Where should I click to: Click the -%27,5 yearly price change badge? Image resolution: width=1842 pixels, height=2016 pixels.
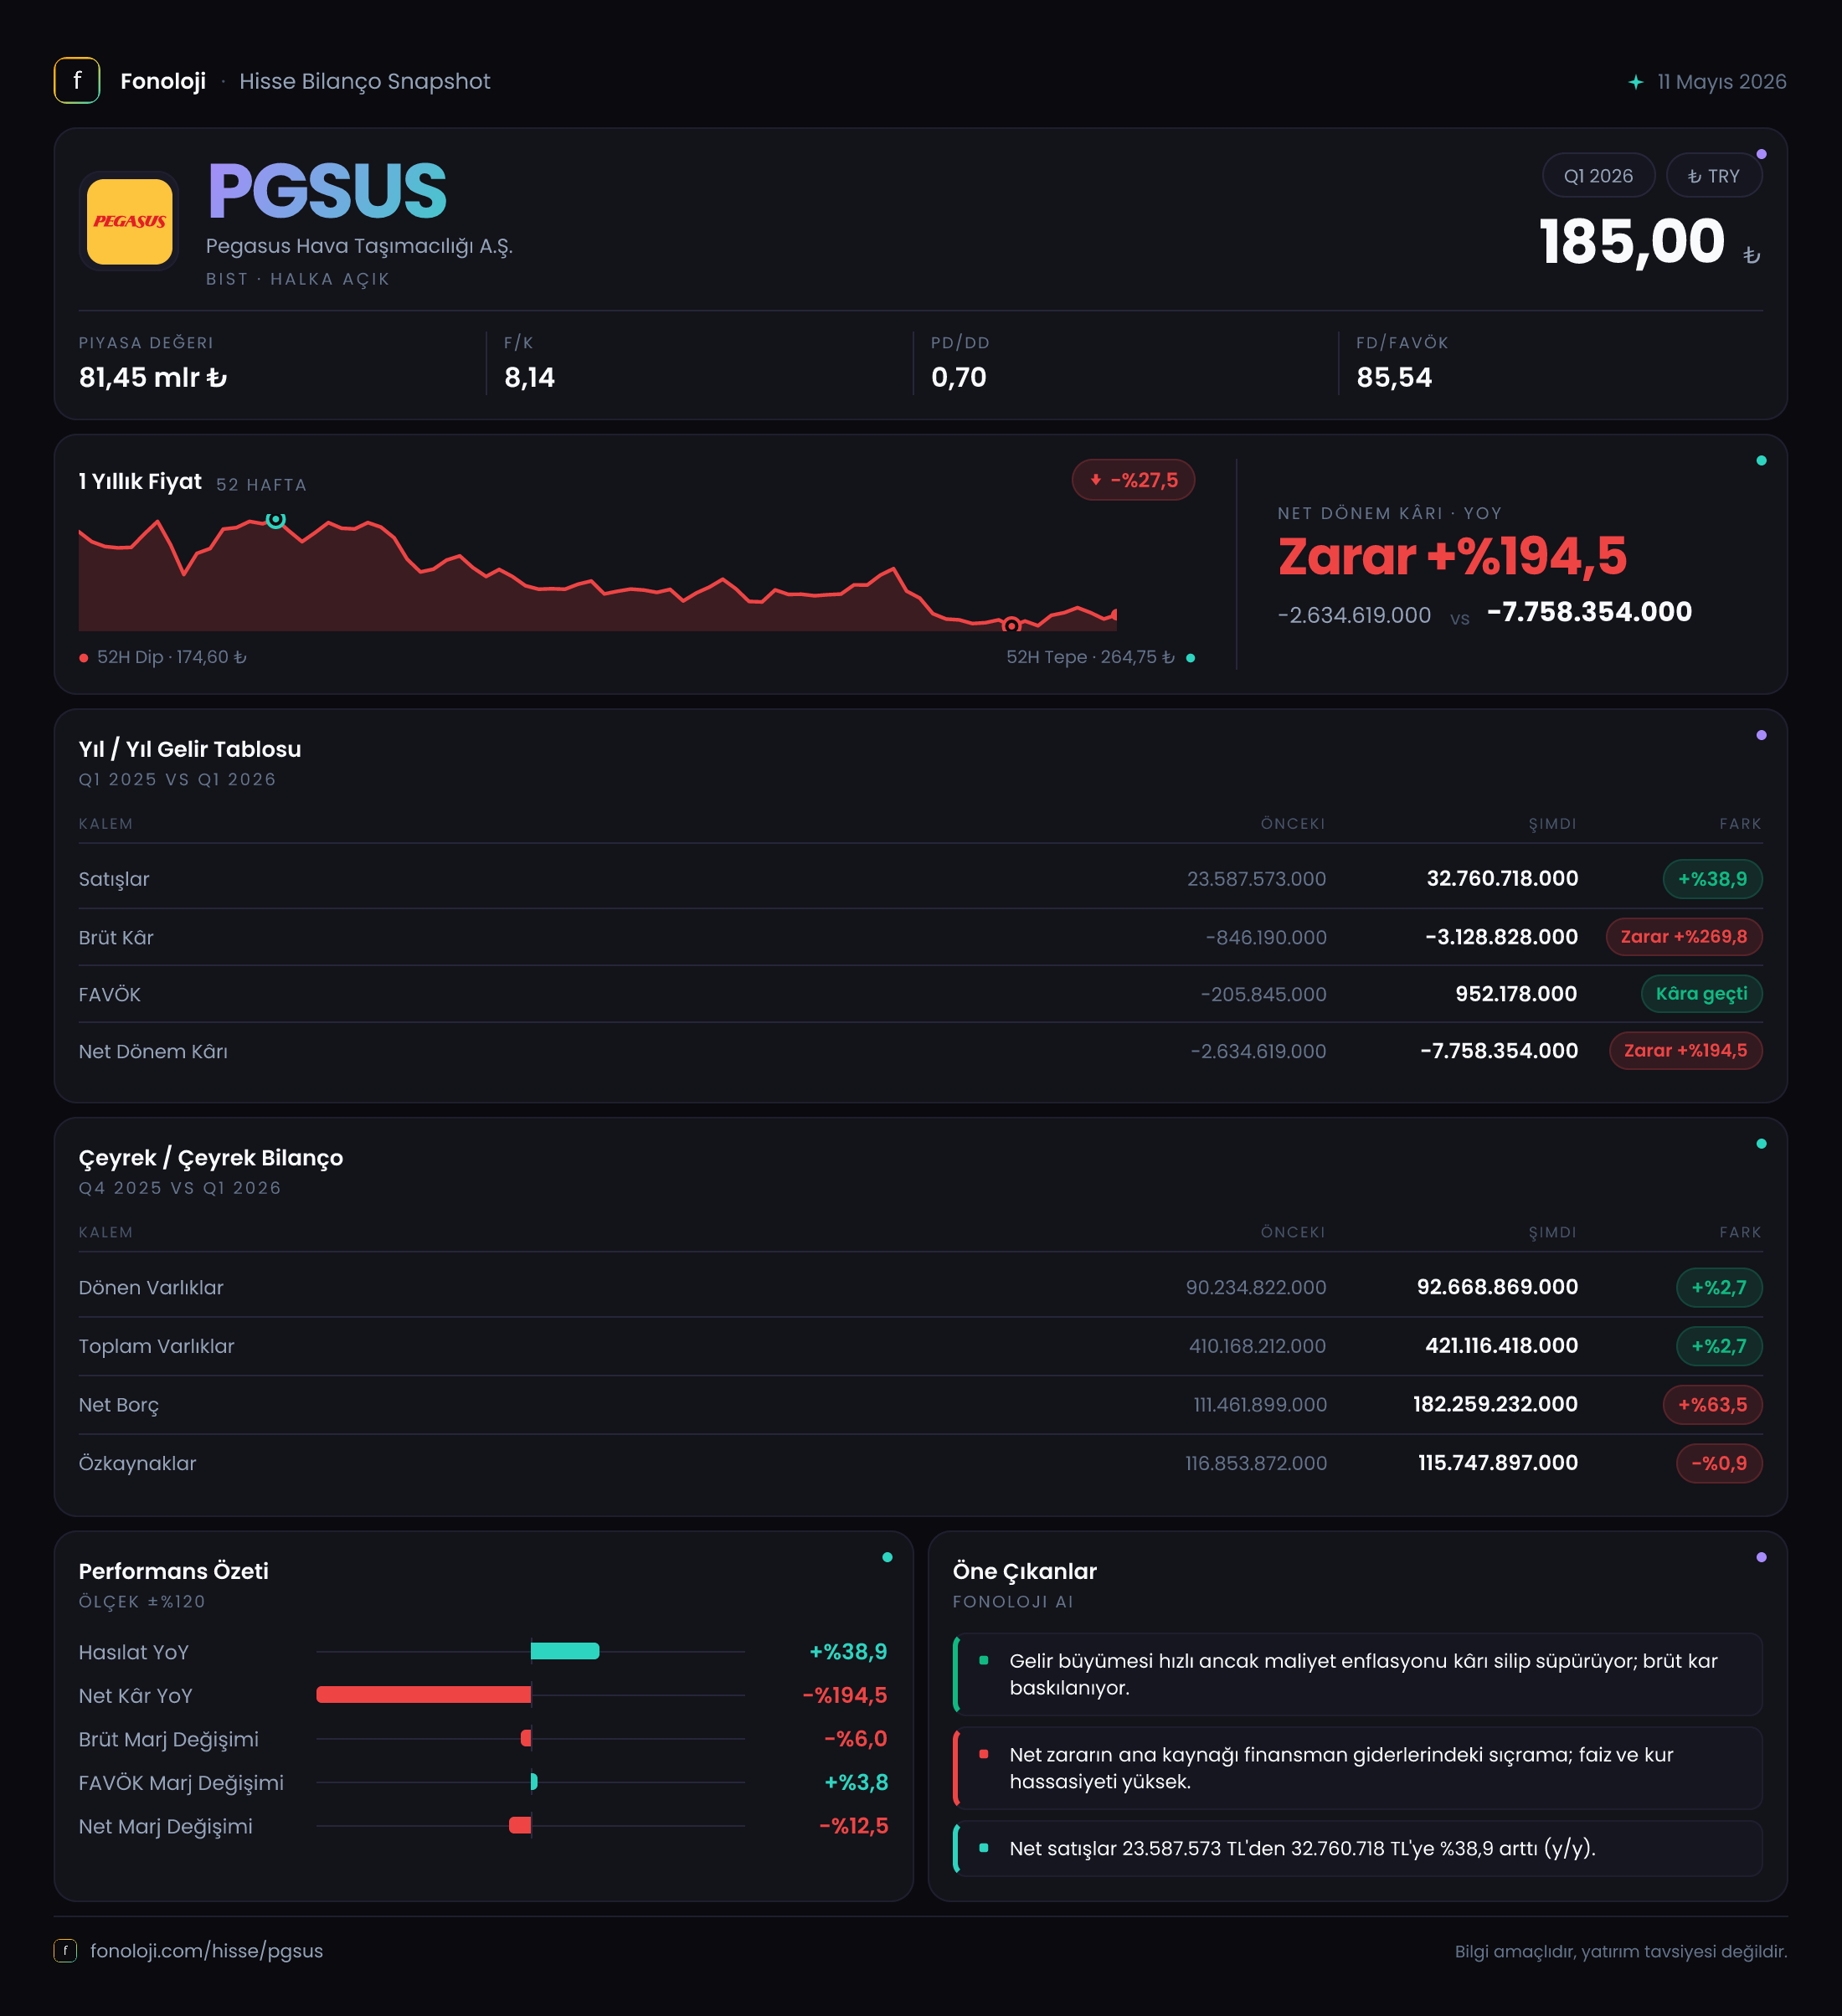click(1133, 480)
